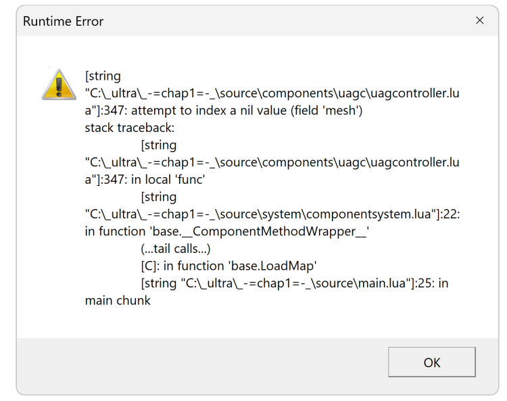Click the "Runtime Error" title text
Viewport: 507px width, 401px height.
(63, 22)
